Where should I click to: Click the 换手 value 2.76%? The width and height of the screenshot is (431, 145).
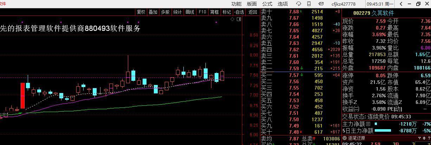coord(379,95)
